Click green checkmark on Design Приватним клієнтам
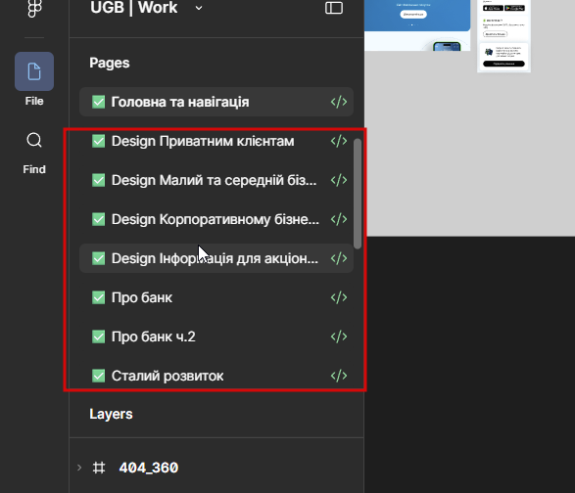The width and height of the screenshot is (575, 493). pyautogui.click(x=98, y=141)
